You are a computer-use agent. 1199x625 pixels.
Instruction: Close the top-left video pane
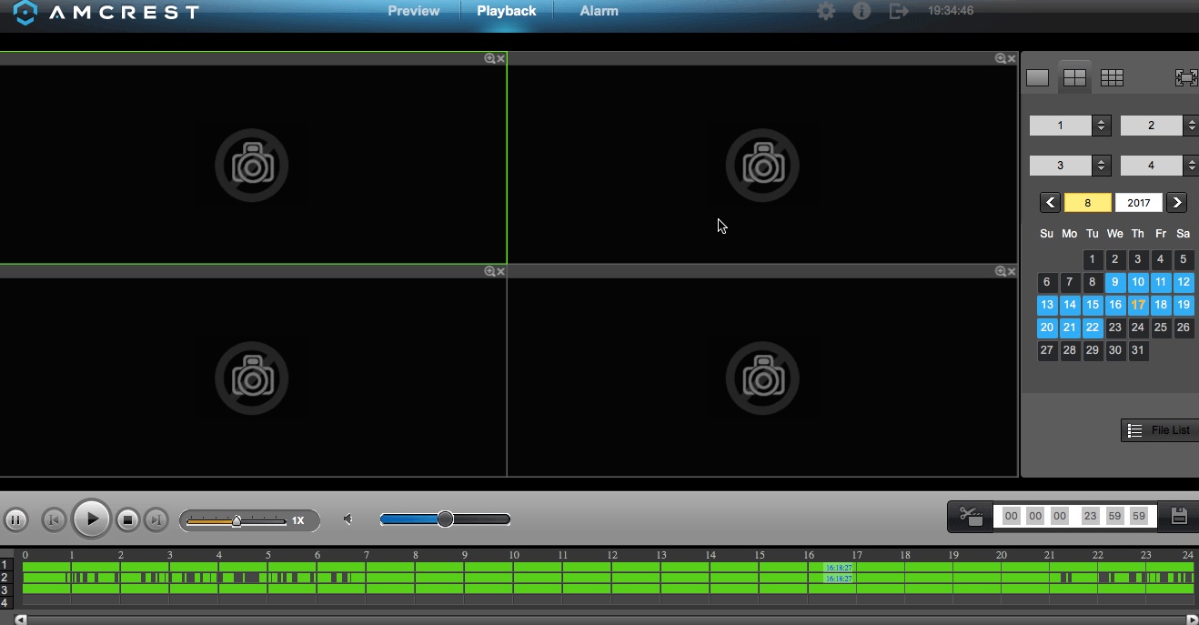point(501,58)
